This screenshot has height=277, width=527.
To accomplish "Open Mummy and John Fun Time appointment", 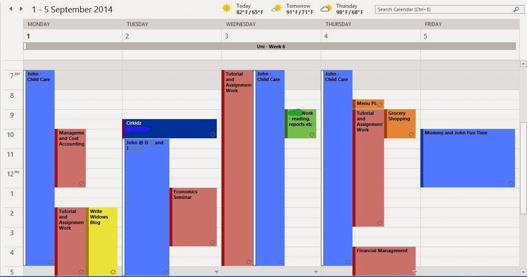I will [468, 158].
